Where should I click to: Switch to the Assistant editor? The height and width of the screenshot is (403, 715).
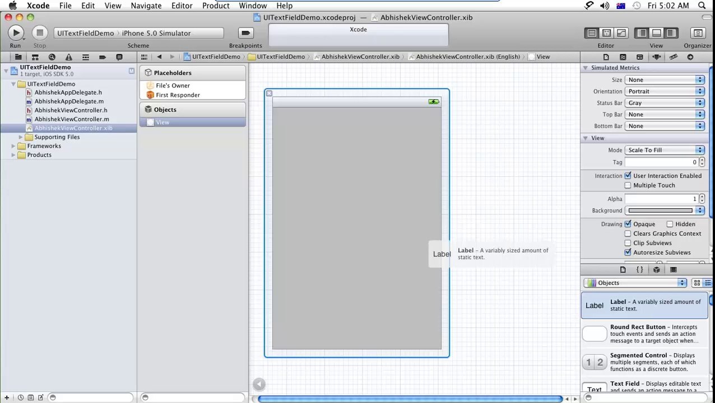[606, 33]
